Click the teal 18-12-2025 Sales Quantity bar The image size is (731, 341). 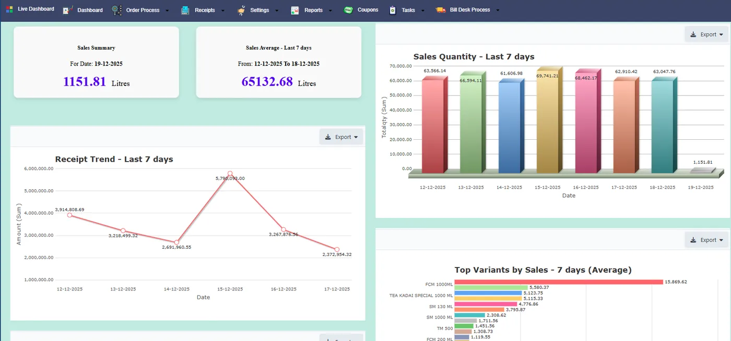click(x=664, y=125)
